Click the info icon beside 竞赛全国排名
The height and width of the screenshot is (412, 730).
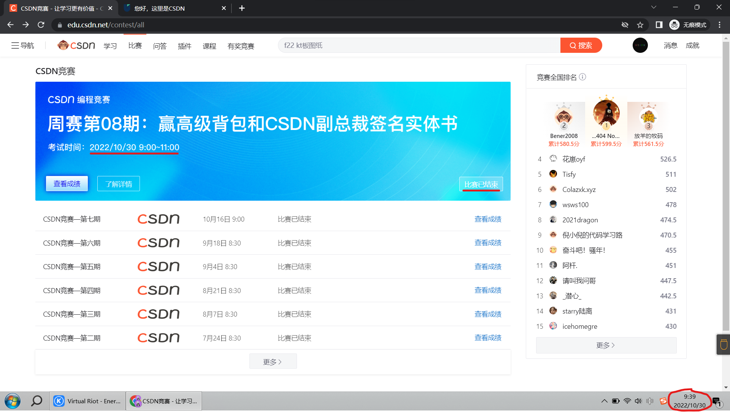click(582, 77)
